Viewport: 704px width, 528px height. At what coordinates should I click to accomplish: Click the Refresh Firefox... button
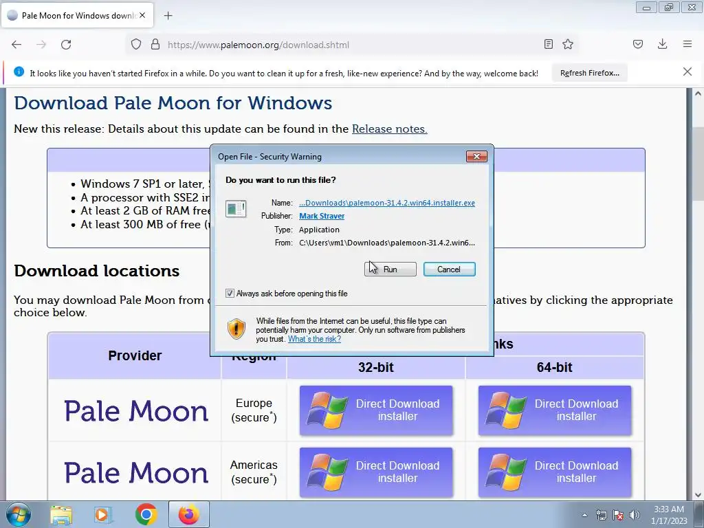tap(589, 73)
